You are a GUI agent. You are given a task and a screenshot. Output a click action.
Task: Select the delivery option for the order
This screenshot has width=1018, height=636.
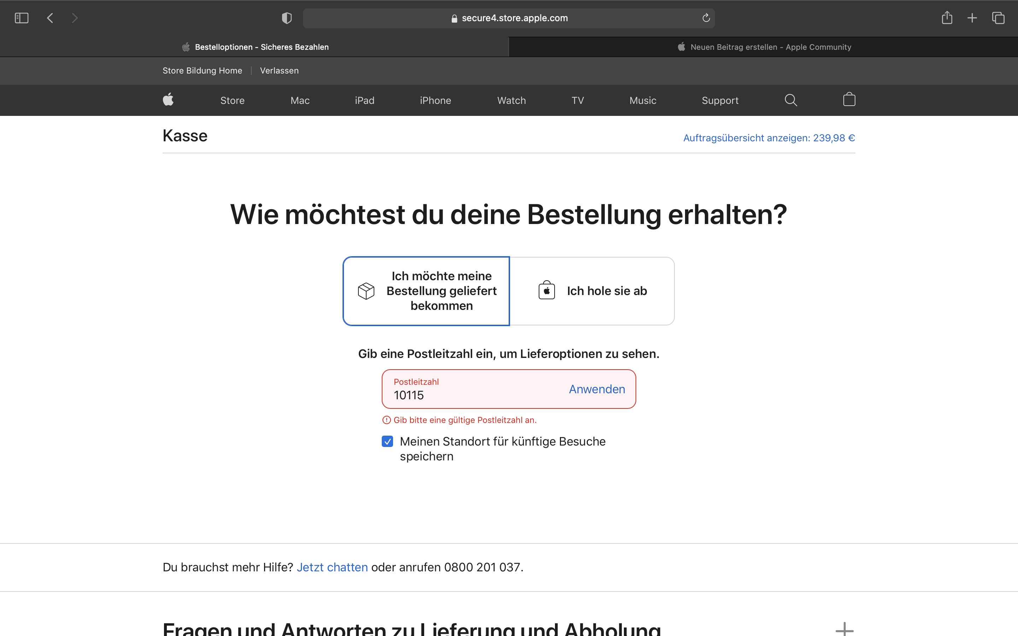click(426, 291)
